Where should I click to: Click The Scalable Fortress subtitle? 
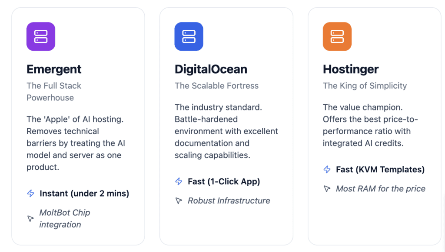pyautogui.click(x=216, y=86)
